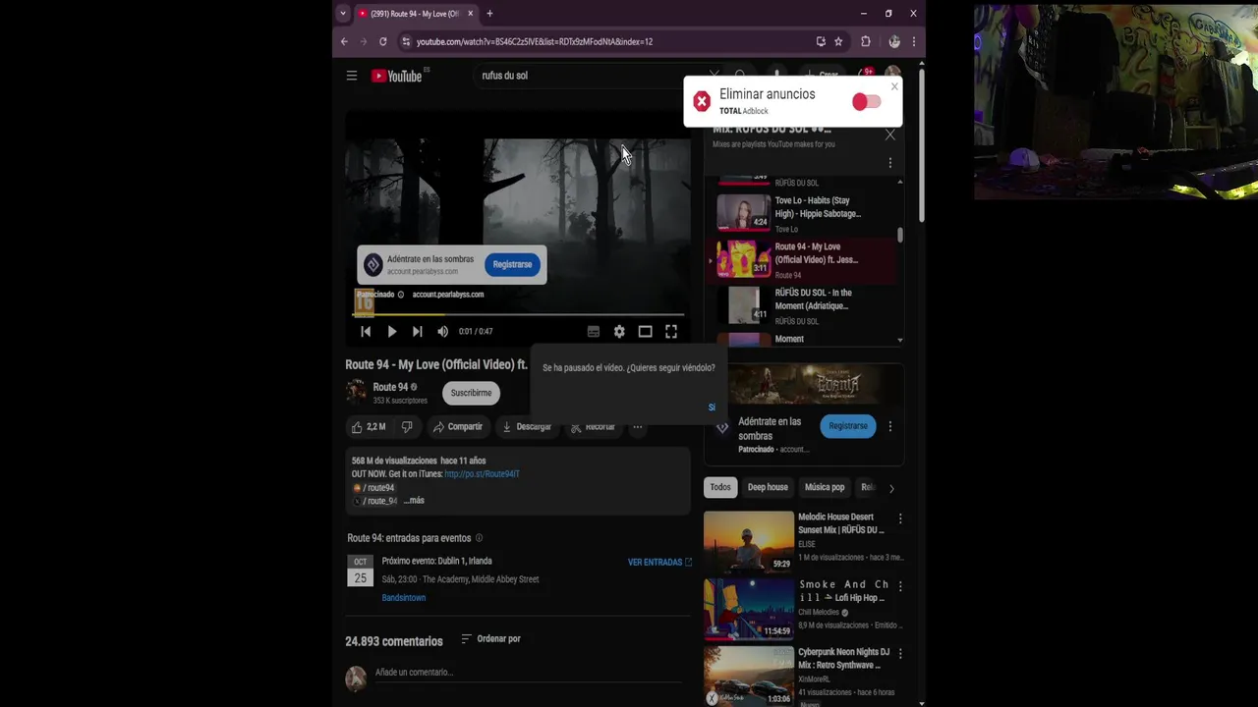This screenshot has height=707, width=1258.
Task: Like the video with 2,2 M likes
Action: tap(370, 427)
